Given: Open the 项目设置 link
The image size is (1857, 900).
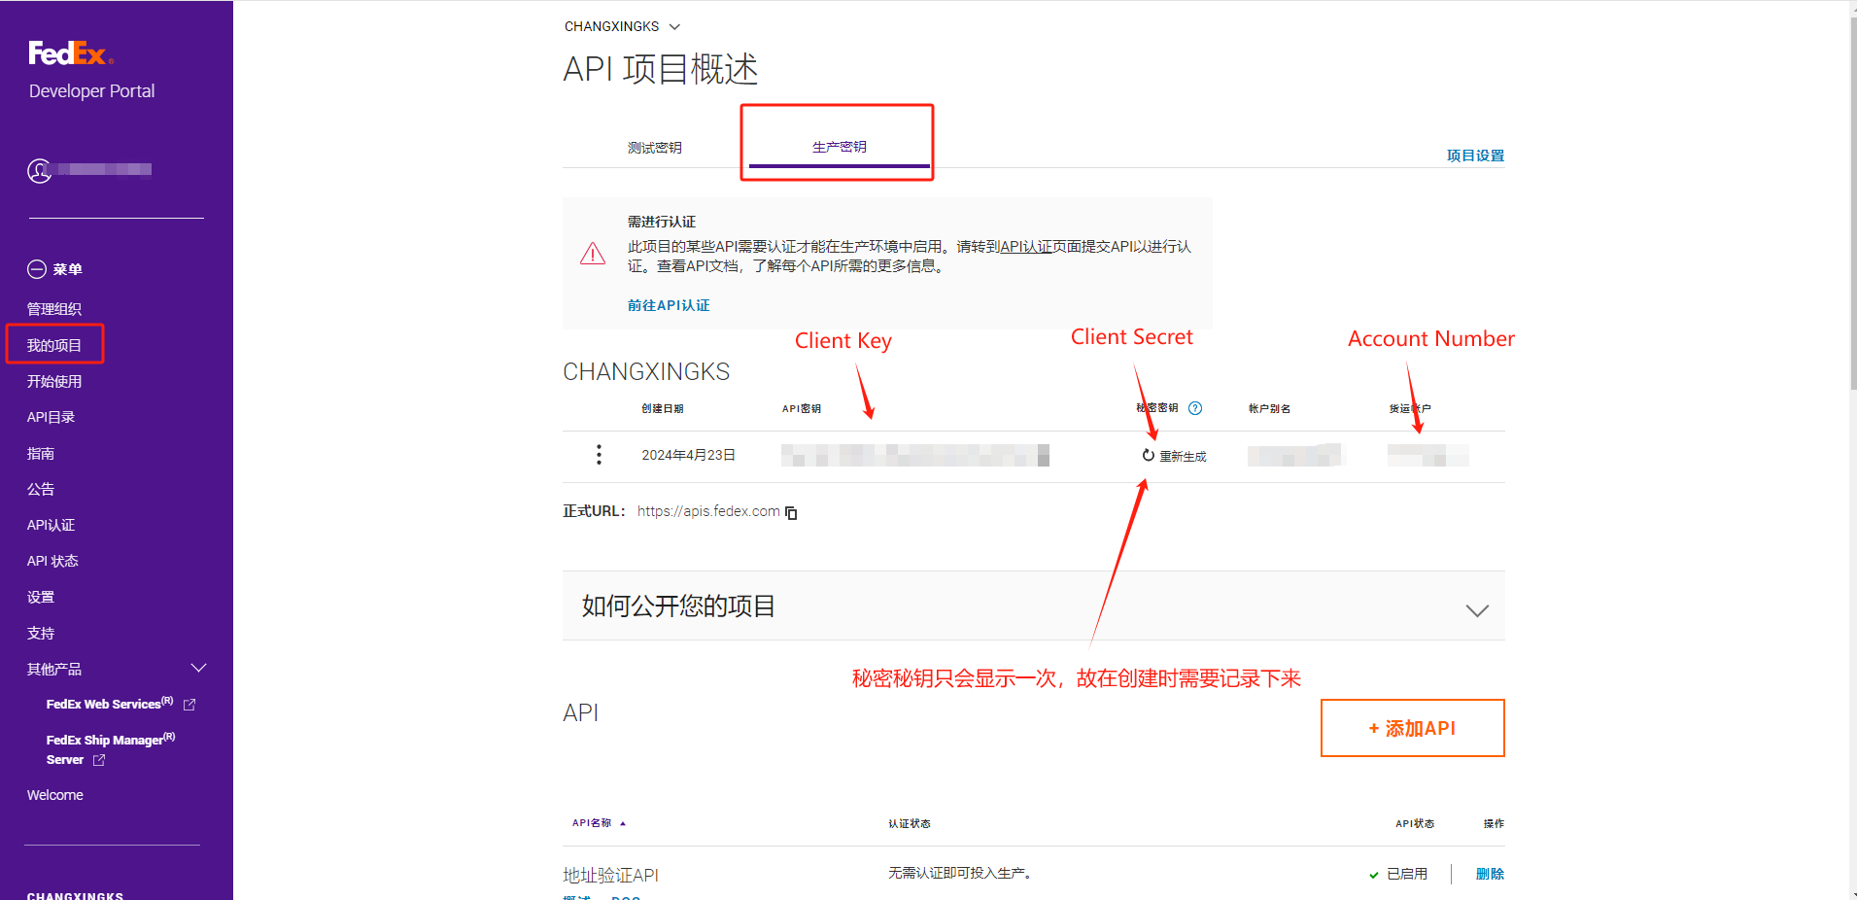Looking at the screenshot, I should tap(1474, 156).
